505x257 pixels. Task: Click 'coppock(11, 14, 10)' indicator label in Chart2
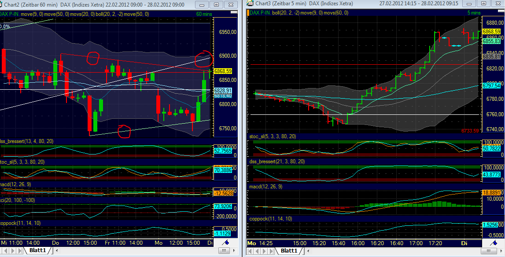tap(20, 223)
